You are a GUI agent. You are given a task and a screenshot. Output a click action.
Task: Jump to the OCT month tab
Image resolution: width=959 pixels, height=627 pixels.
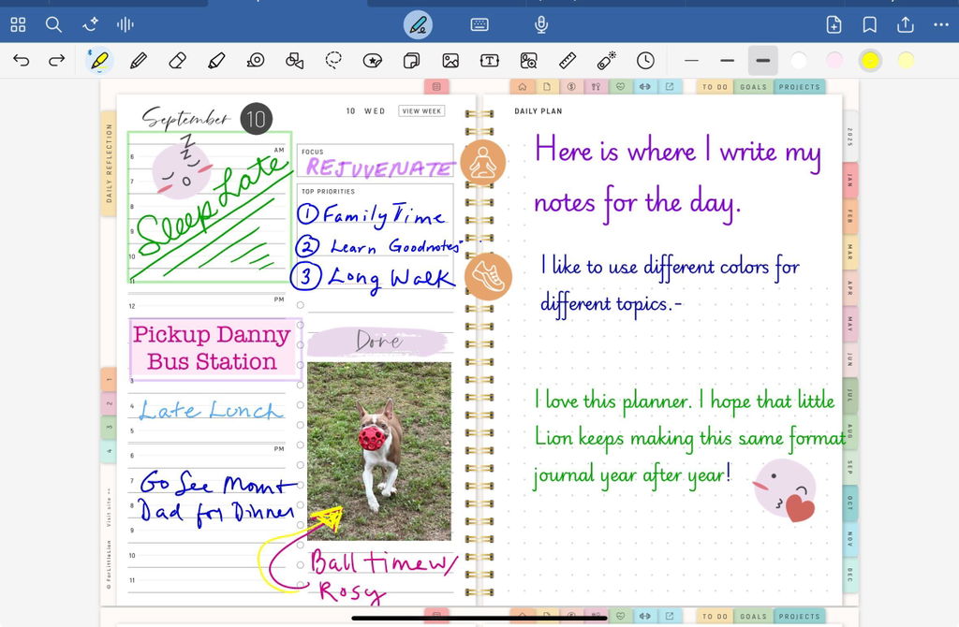point(850,503)
